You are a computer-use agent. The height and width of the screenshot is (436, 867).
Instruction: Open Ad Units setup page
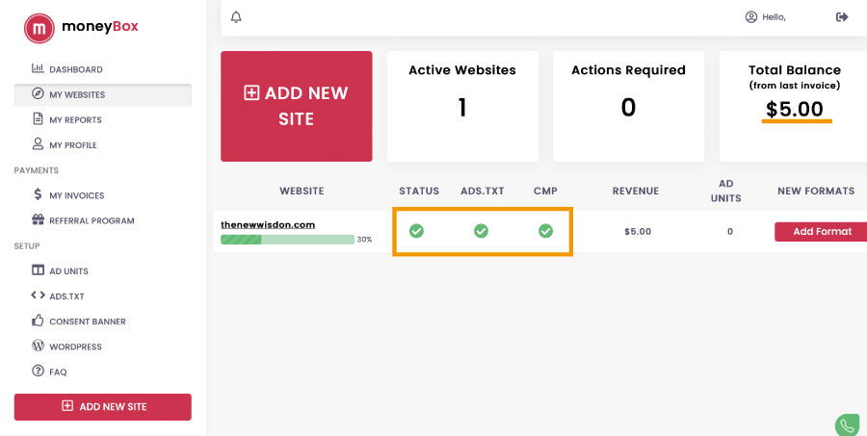coord(103,270)
